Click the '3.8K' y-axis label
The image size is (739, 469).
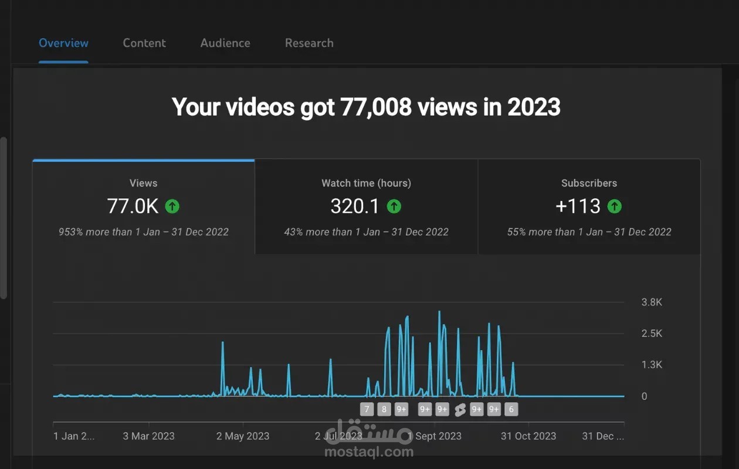click(652, 303)
